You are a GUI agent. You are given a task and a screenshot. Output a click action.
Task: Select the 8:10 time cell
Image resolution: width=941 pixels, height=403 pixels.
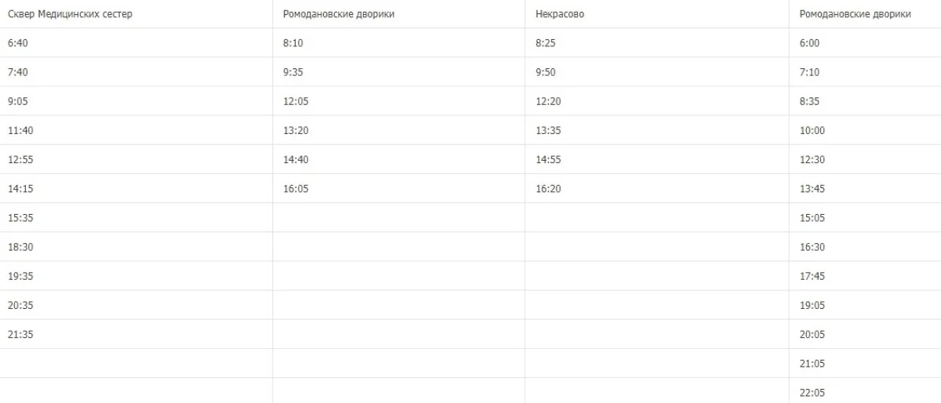(x=293, y=43)
